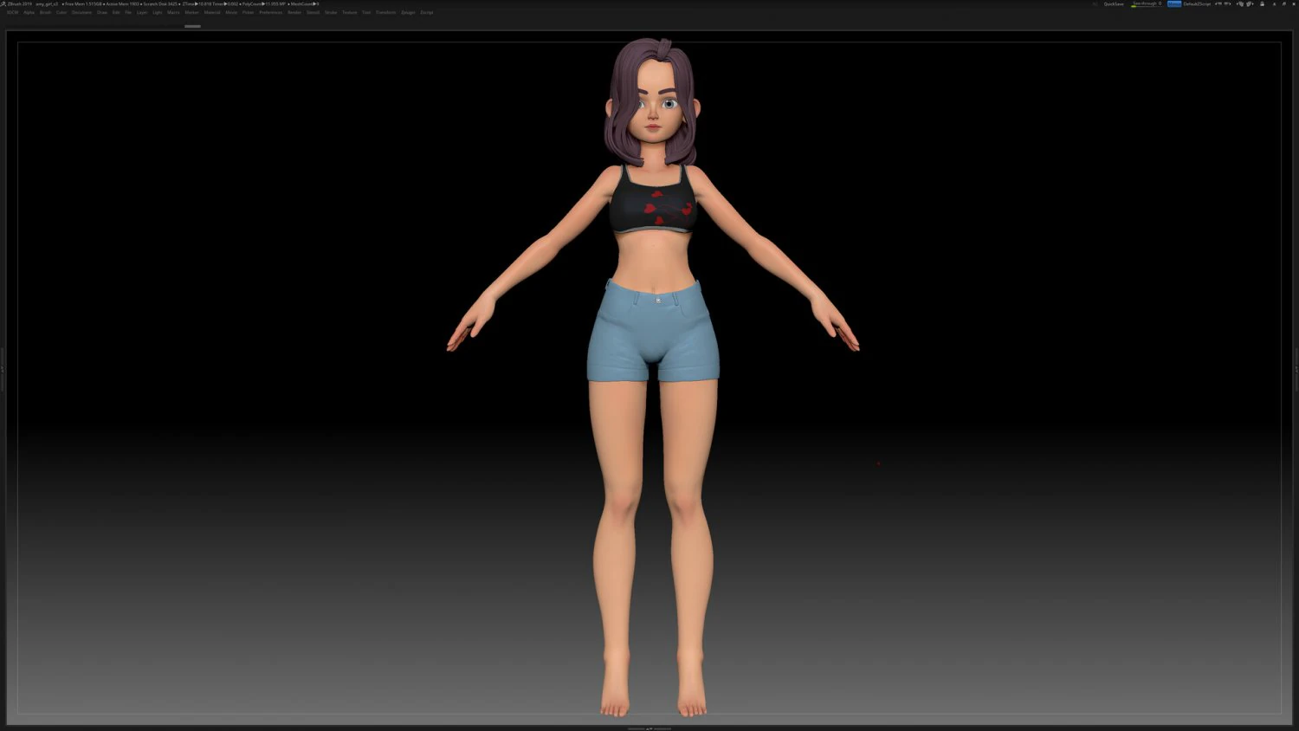Open the Light menu
Screen dimensions: 1299x731
click(x=158, y=12)
